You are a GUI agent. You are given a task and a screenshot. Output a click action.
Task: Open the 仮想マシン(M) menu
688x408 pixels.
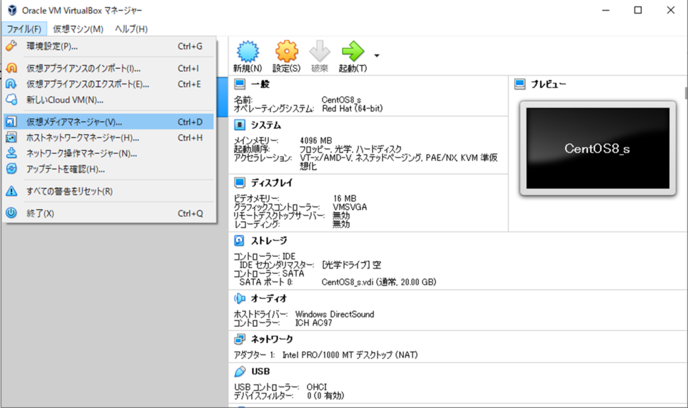pos(78,29)
